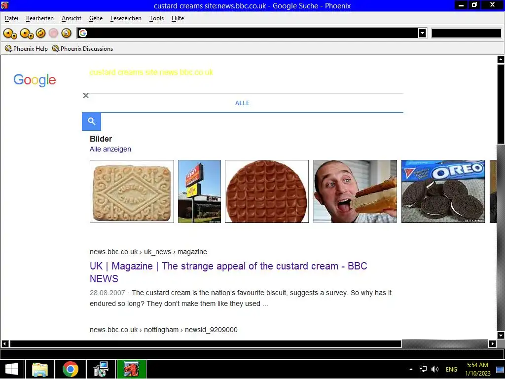This screenshot has height=379, width=505.
Task: Open the Ansicht menu
Action: [72, 18]
